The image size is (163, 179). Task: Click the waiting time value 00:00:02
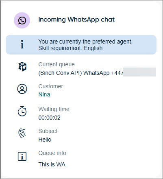49,118
